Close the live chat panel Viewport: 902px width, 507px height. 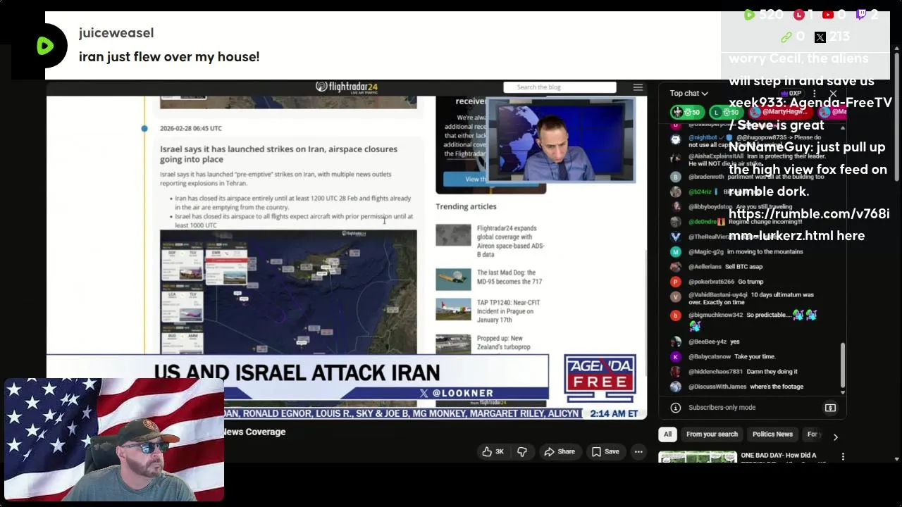tap(833, 93)
